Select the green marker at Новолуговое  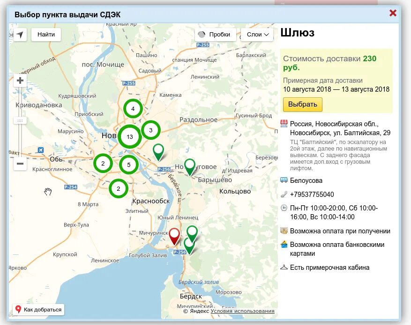(x=190, y=167)
